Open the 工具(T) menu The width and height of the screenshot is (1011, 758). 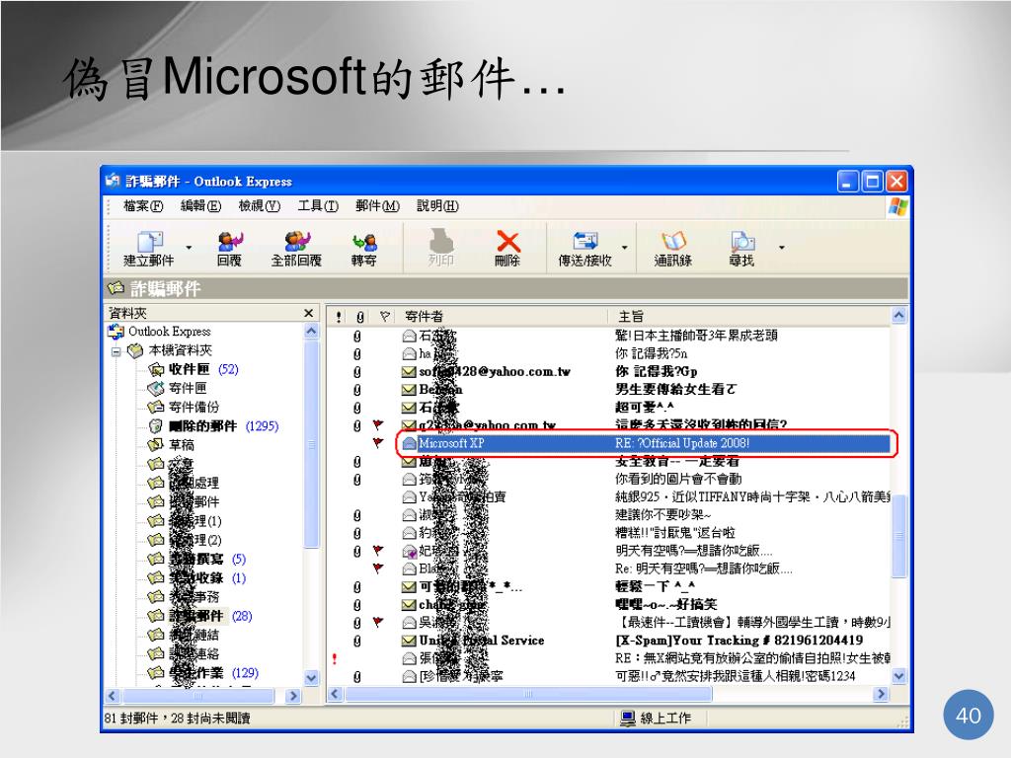(x=318, y=205)
